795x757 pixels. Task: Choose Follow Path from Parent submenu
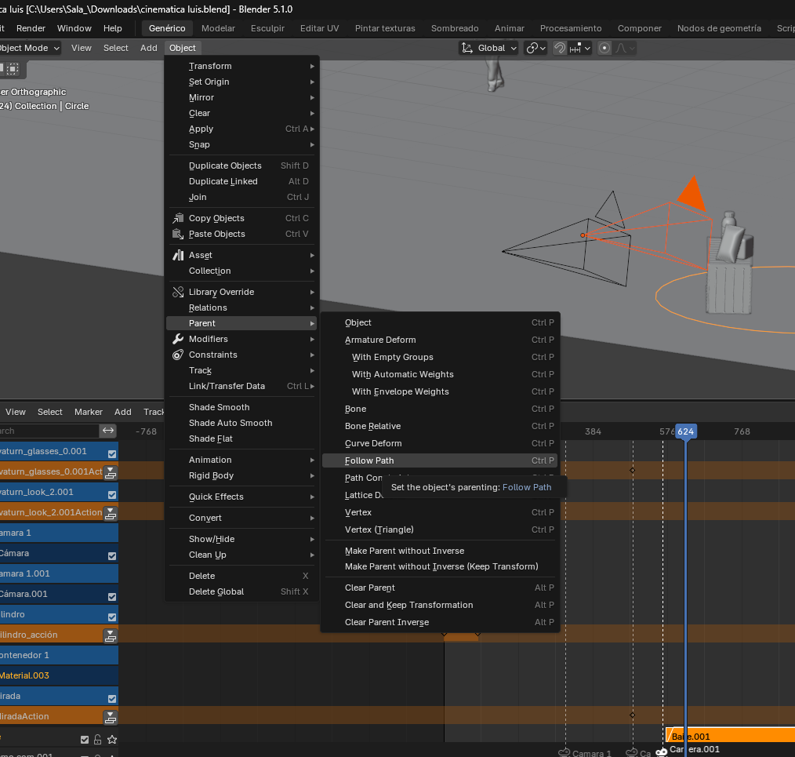(369, 460)
